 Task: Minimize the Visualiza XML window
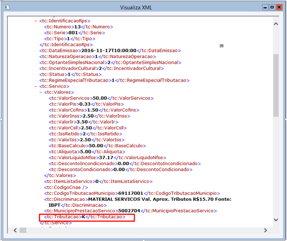pyautogui.click(x=265, y=7)
